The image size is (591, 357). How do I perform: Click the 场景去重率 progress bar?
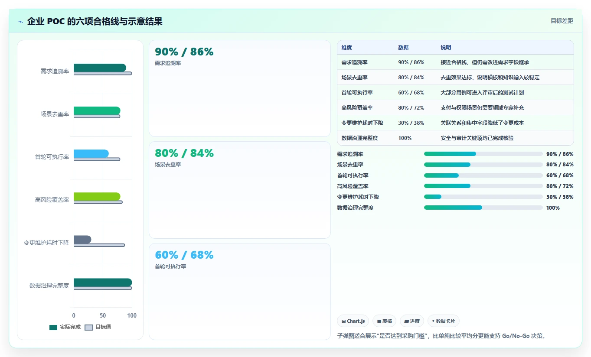pyautogui.click(x=483, y=165)
